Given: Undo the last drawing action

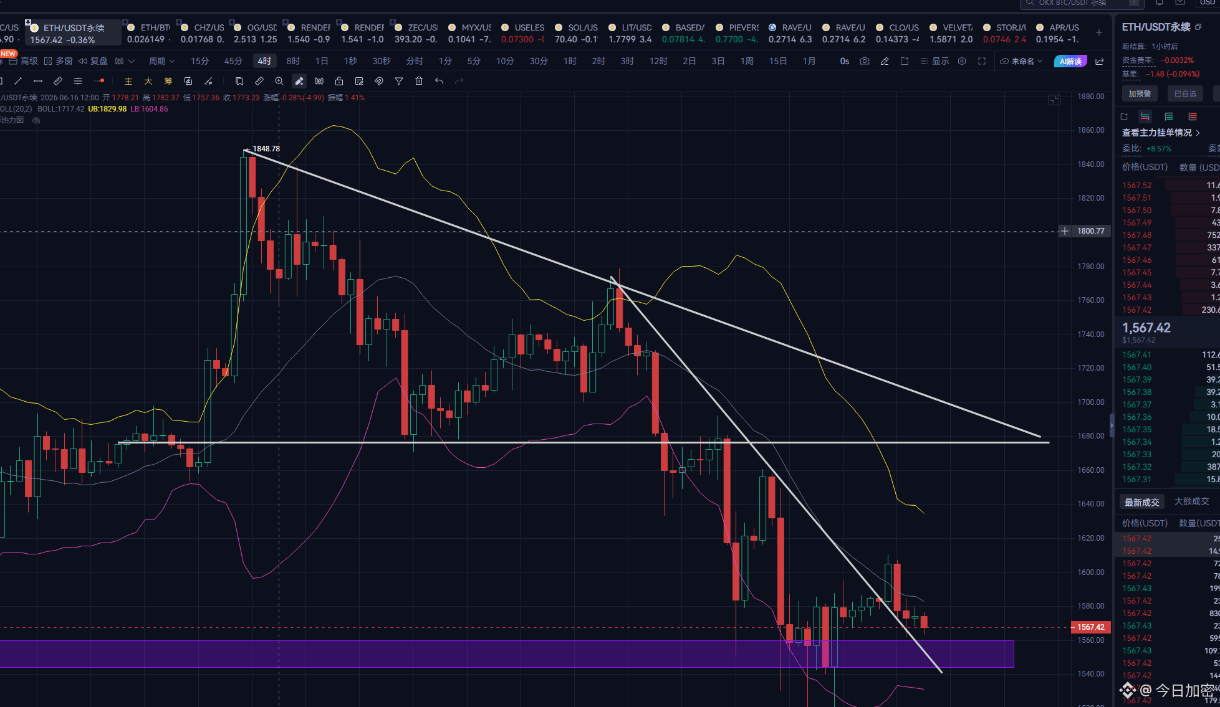Looking at the screenshot, I should (439, 81).
